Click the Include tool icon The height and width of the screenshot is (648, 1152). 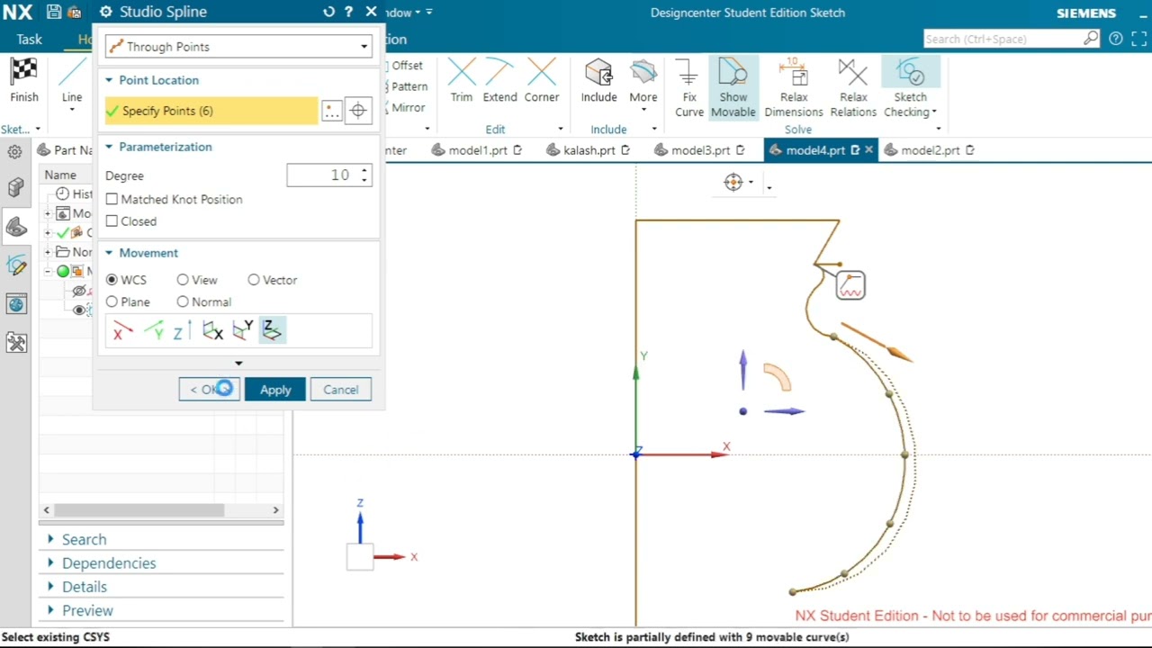tap(598, 72)
